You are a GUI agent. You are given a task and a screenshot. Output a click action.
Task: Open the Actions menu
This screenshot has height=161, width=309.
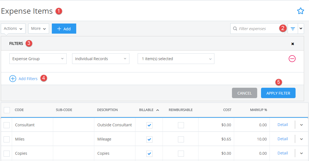point(13,28)
